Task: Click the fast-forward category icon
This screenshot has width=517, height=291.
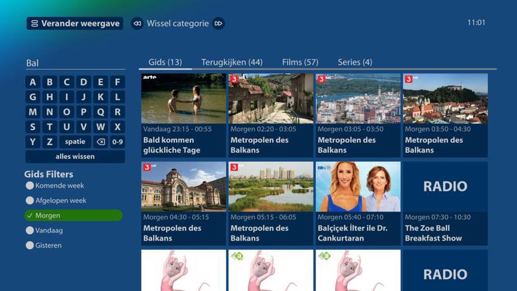Action: [218, 23]
